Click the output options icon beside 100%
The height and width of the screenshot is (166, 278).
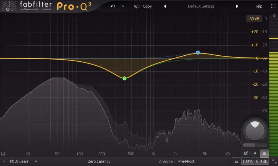pyautogui.click(x=236, y=161)
